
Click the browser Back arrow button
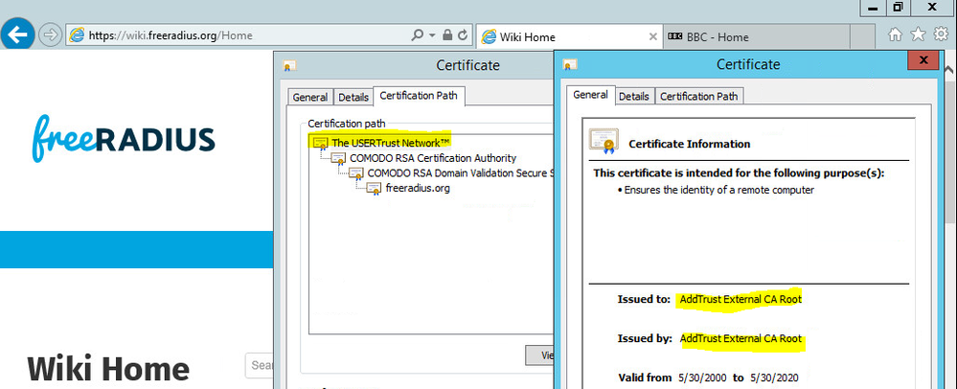click(x=18, y=34)
